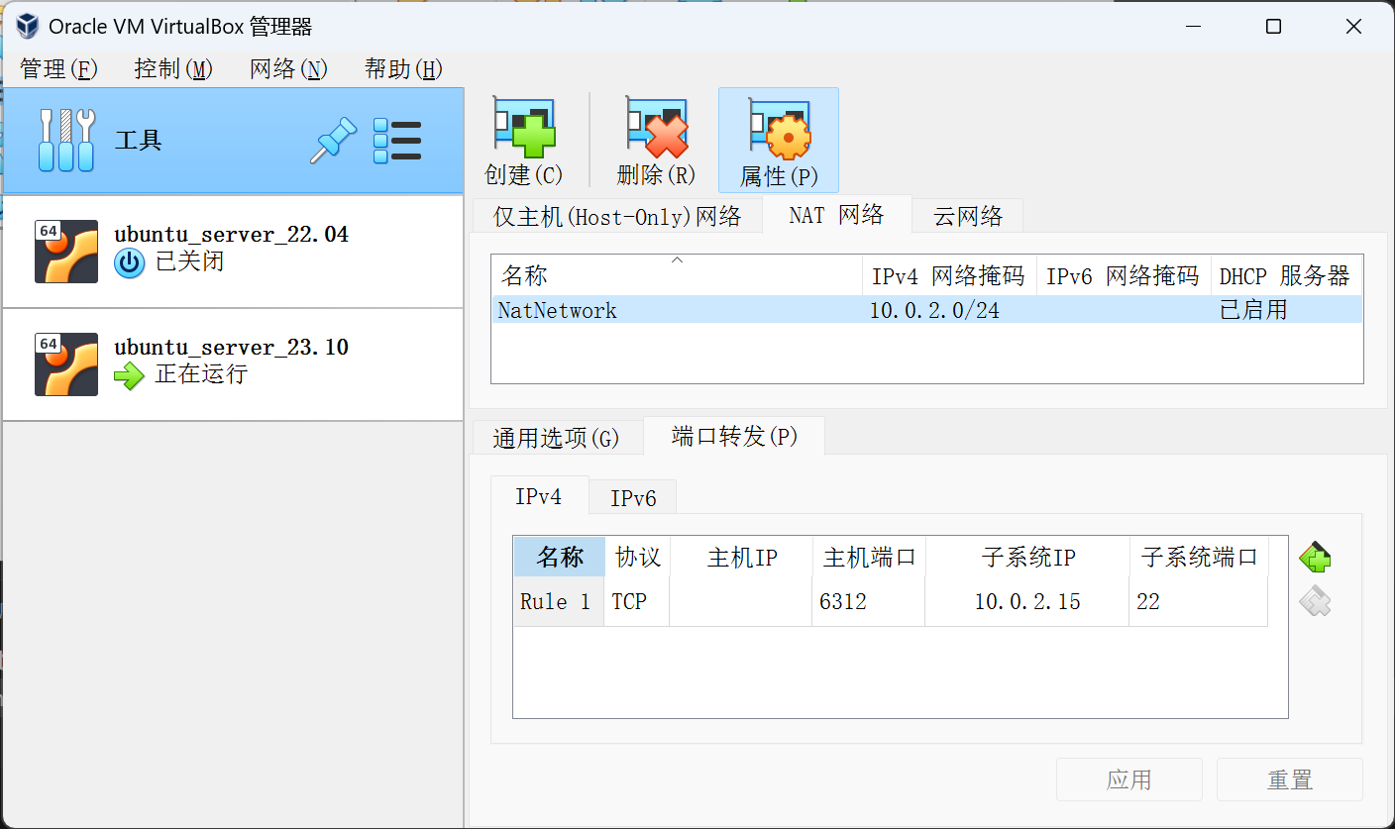This screenshot has height=829, width=1395.
Task: Switch to the 云网络 tab
Action: tap(968, 216)
